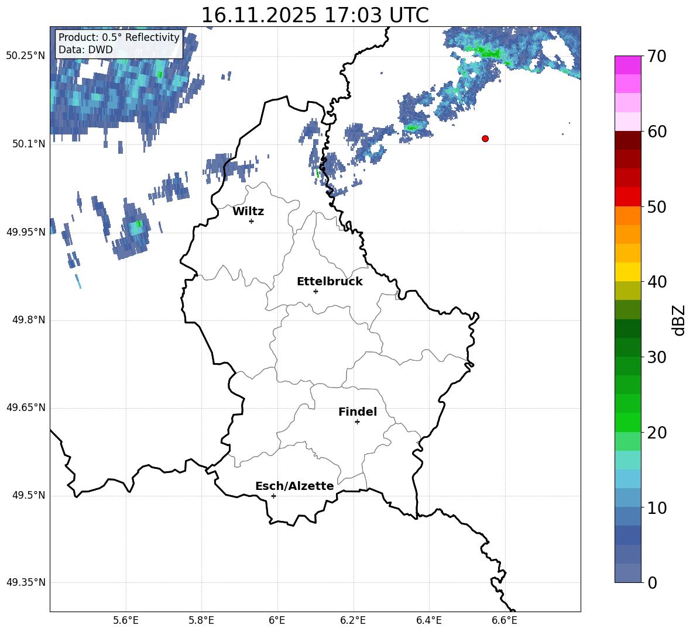Image resolution: width=693 pixels, height=632 pixels.
Task: Select the Esch/Alzette station label
Action: point(294,486)
